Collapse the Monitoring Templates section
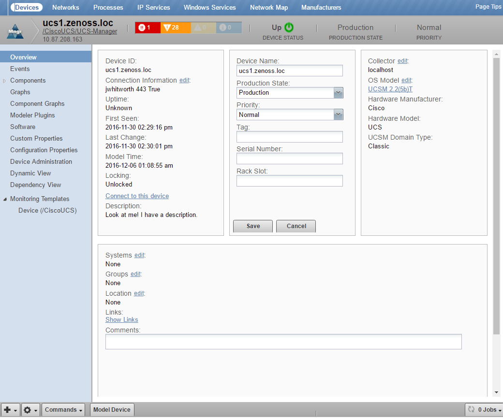503x418 pixels. (x=5, y=199)
